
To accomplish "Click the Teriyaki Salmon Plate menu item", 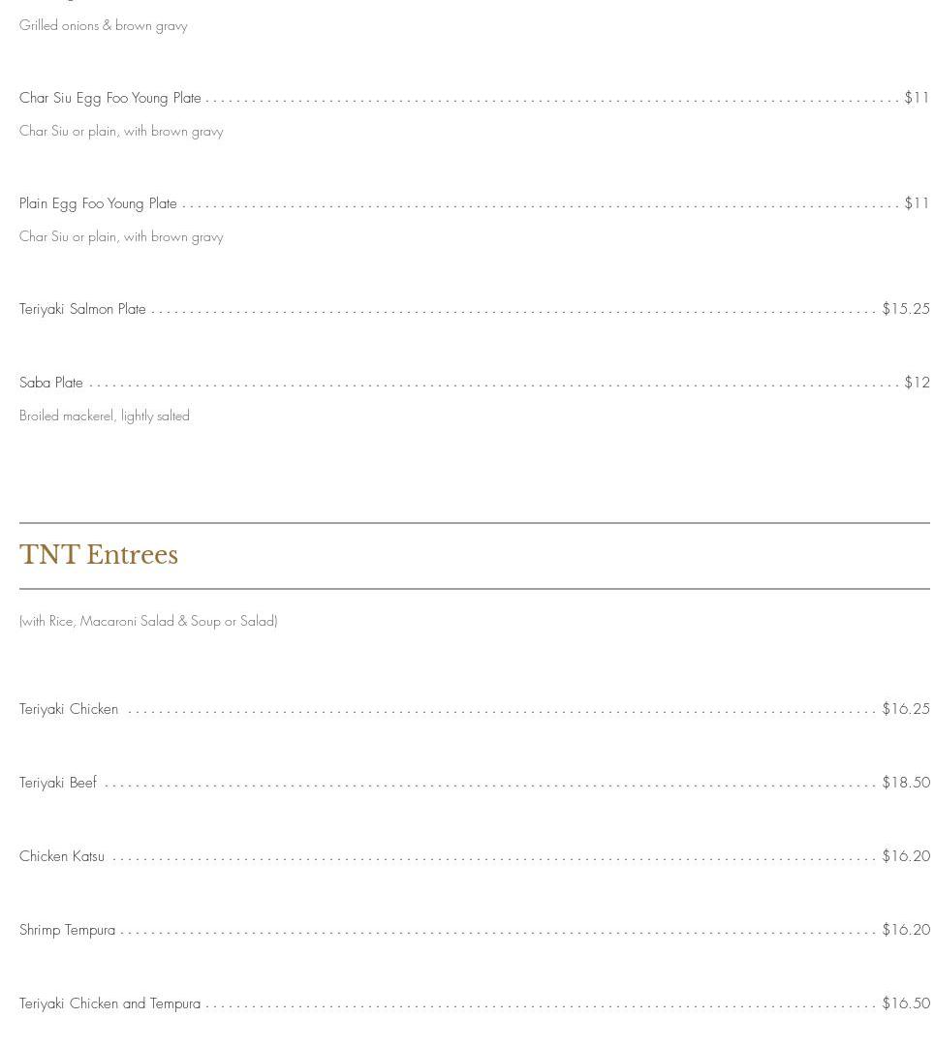I will tap(82, 309).
